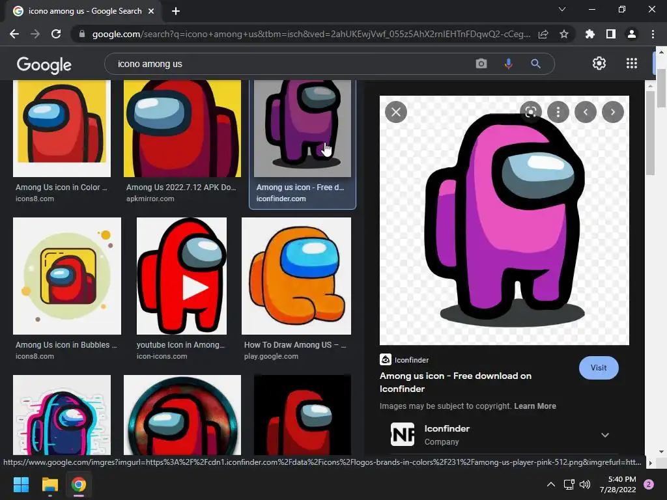The image size is (667, 500).
Task: Open the Chrome extensions puzzle icon
Action: tap(589, 34)
